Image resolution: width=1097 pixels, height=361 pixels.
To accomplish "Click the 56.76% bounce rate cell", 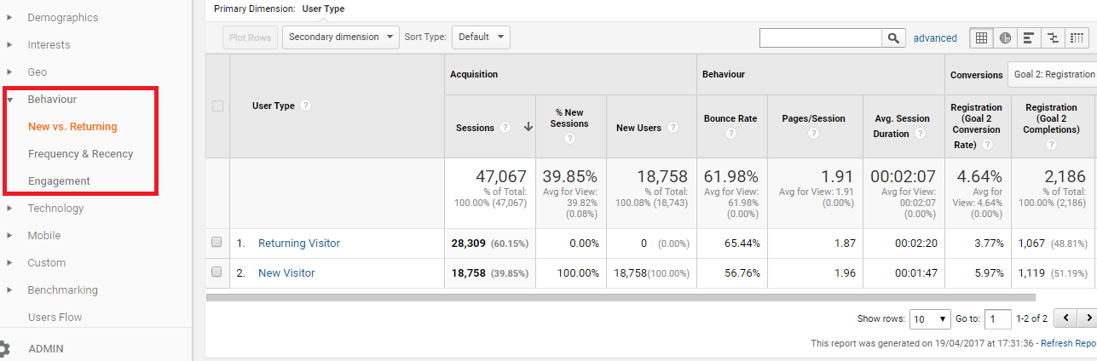I will (x=741, y=273).
